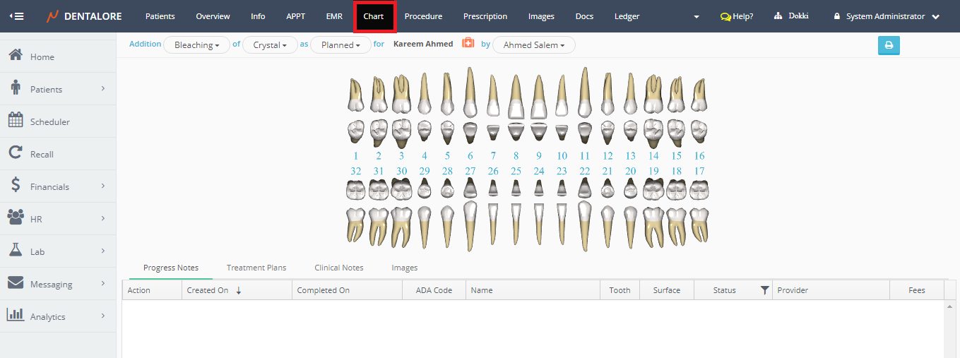Open the Ahmed Salem provider dropdown

(x=533, y=45)
